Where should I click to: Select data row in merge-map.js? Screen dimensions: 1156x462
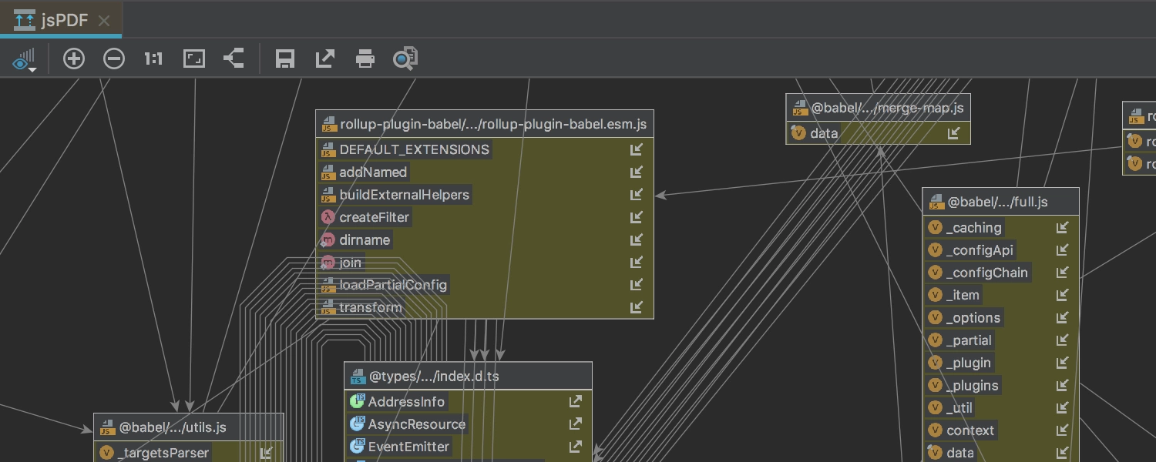coord(878,133)
